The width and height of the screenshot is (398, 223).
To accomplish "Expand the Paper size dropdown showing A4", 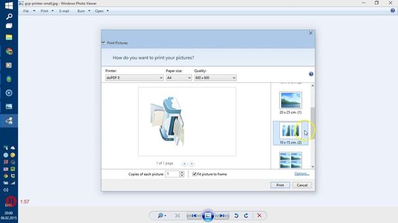I will [x=178, y=78].
